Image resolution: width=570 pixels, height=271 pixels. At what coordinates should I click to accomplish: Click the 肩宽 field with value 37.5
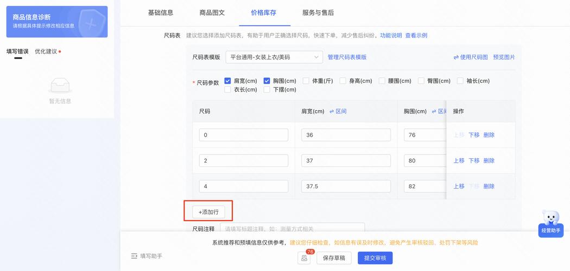point(346,186)
